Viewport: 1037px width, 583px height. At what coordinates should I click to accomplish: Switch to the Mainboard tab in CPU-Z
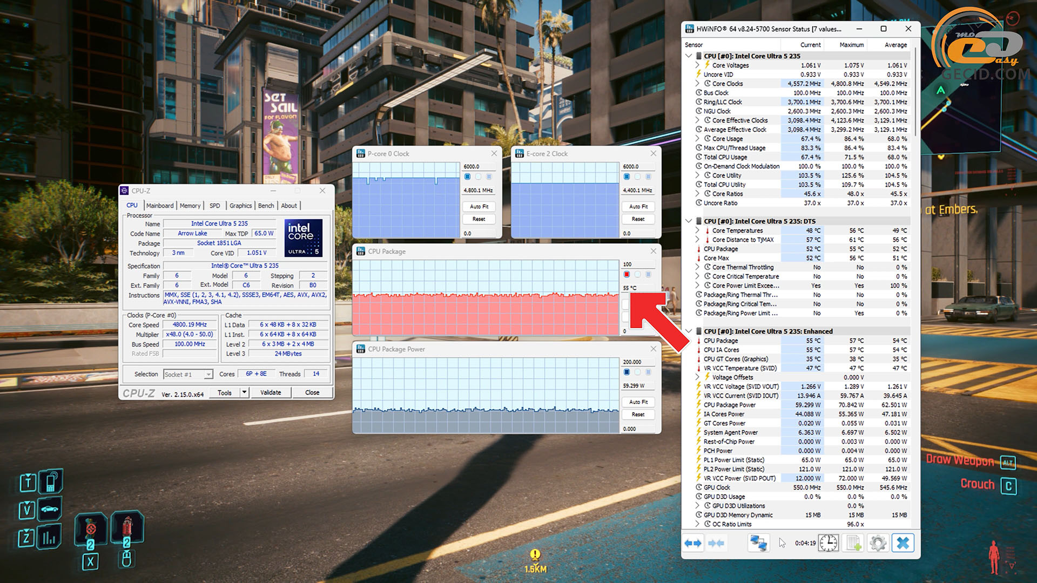160,206
